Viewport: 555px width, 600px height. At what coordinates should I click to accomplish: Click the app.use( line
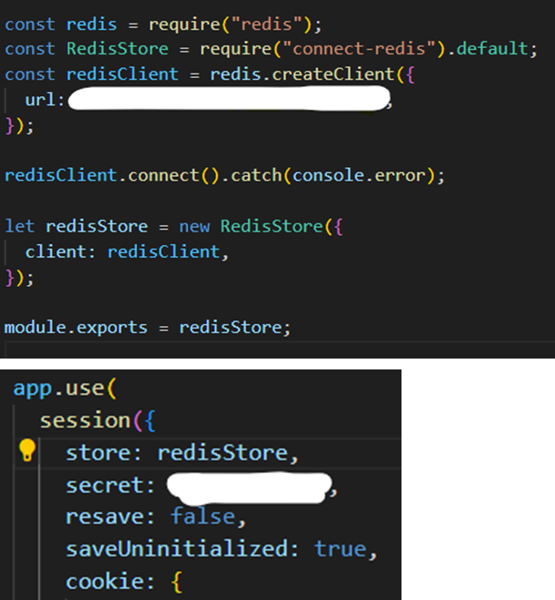tap(64, 389)
